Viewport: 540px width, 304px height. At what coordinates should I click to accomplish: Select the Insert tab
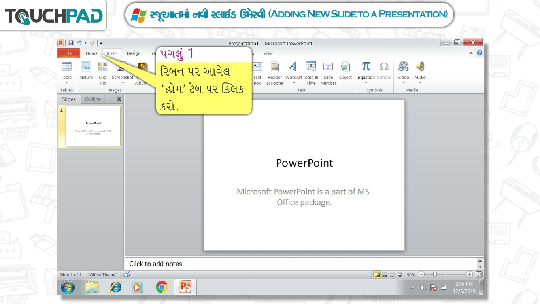[x=112, y=53]
